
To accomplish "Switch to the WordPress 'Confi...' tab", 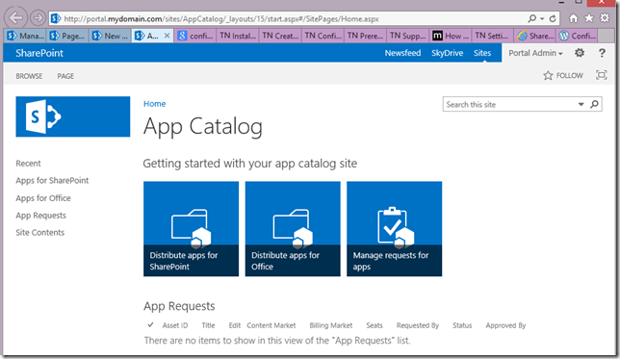I will [x=578, y=36].
